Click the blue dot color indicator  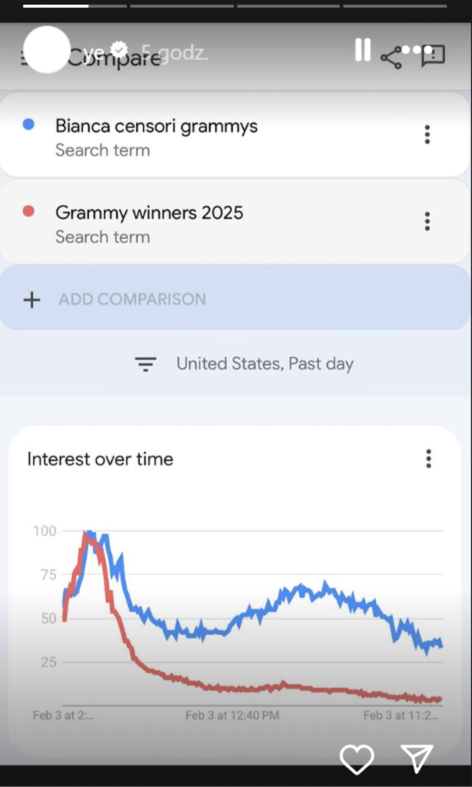tap(28, 125)
